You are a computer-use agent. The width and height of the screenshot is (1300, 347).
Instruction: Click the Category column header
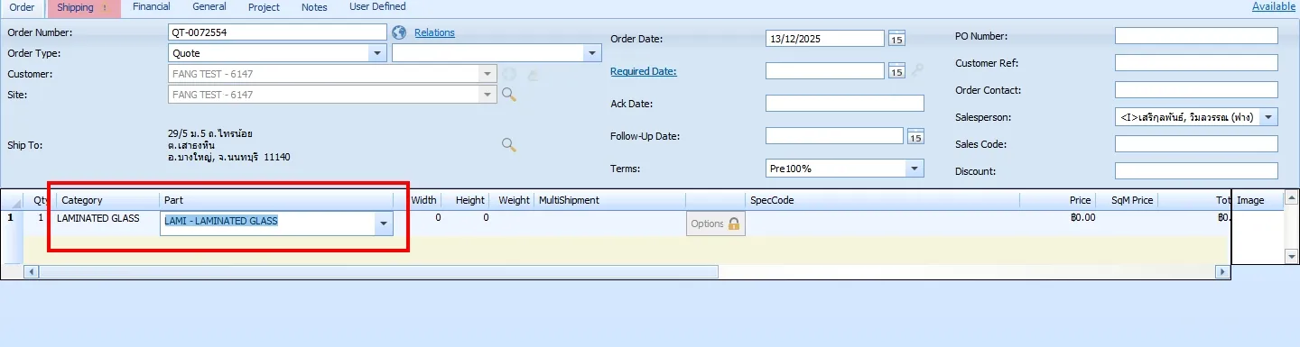coord(107,200)
